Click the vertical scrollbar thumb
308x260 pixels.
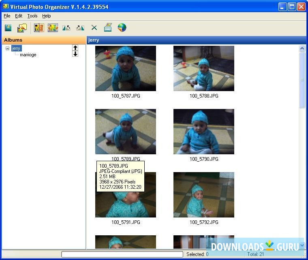[302, 80]
